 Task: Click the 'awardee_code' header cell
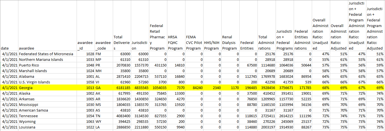pyautogui.click(x=103, y=26)
